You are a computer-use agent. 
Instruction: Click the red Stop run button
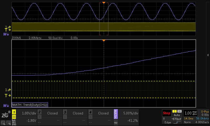pyautogui.click(x=167, y=113)
